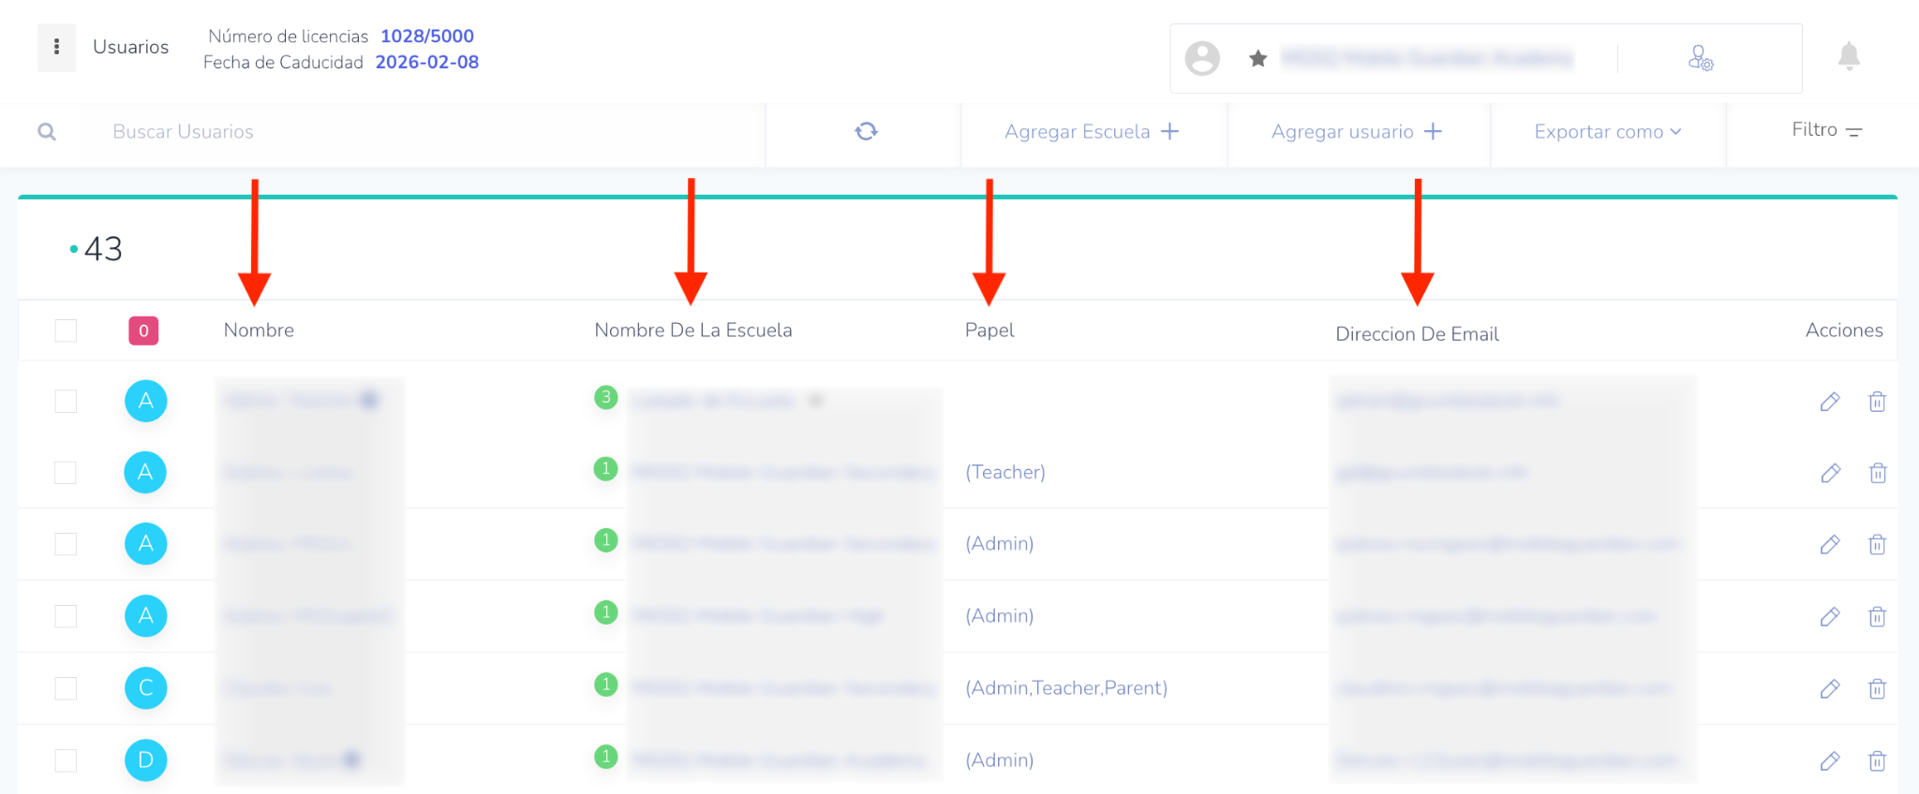Select checkbox for the Admin,Teacher,Parent row
Viewport: 1919px width, 794px height.
[x=66, y=688]
